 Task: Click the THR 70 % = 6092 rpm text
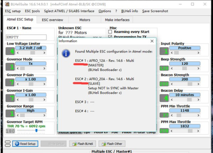(x=26, y=126)
